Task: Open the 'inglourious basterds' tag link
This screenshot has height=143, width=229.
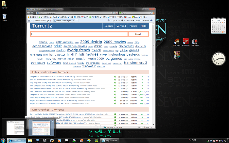Action: (124, 54)
